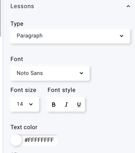The width and height of the screenshot is (135, 153).
Task: Toggle Bold font style
Action: point(54,105)
